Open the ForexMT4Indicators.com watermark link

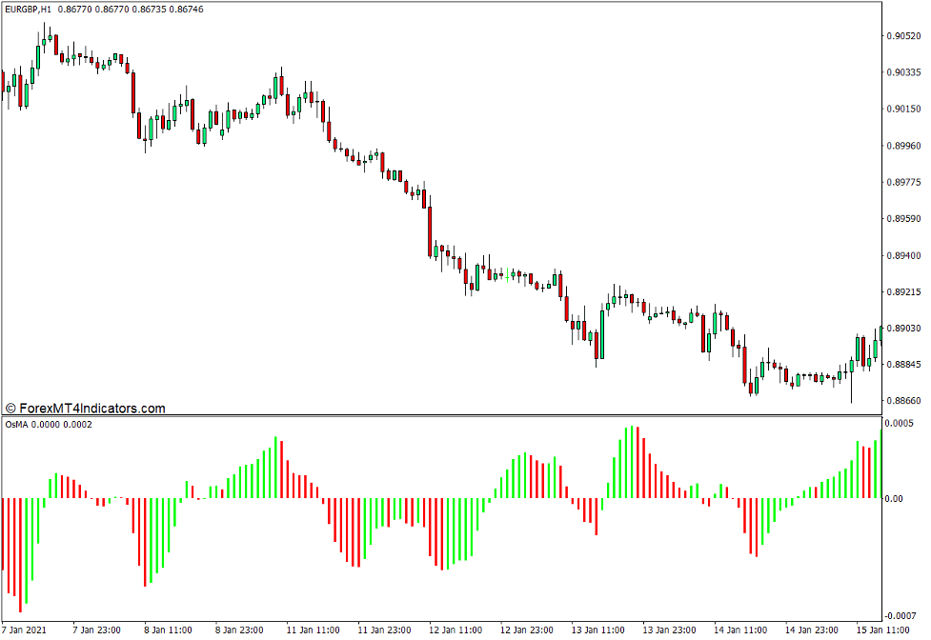coord(86,409)
